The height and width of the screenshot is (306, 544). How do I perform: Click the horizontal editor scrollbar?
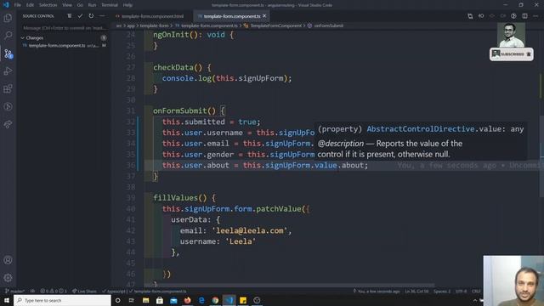[288, 285]
